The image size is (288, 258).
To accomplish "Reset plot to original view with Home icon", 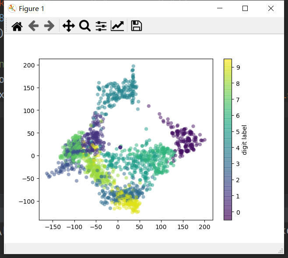I will (x=17, y=26).
